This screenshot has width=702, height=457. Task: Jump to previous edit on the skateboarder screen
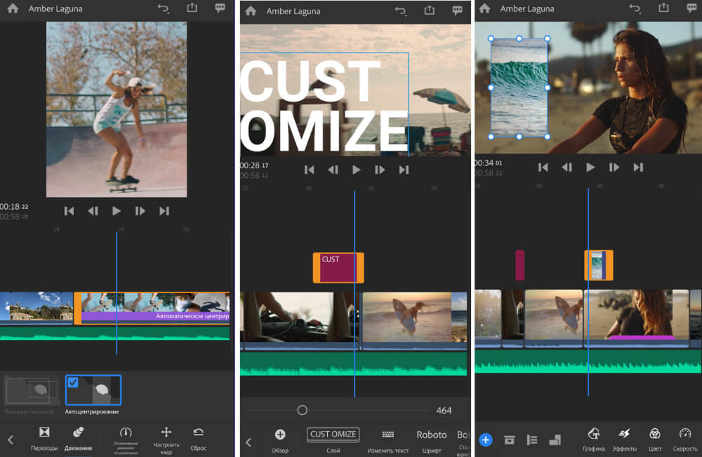69,210
